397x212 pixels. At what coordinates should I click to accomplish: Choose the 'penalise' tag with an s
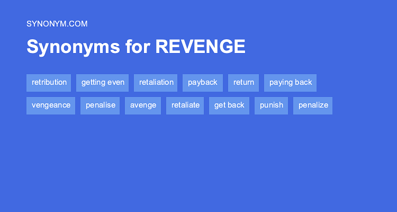[x=100, y=105]
